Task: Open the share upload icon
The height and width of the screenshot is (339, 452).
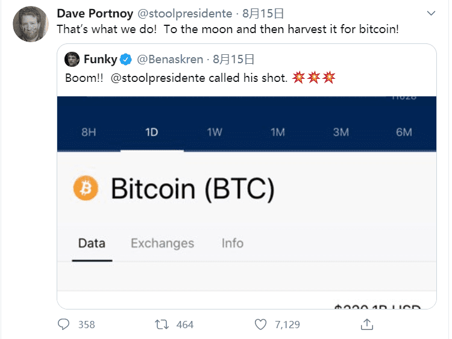Action: [367, 324]
